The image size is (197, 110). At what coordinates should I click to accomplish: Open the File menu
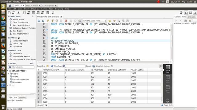click(x=9, y=9)
